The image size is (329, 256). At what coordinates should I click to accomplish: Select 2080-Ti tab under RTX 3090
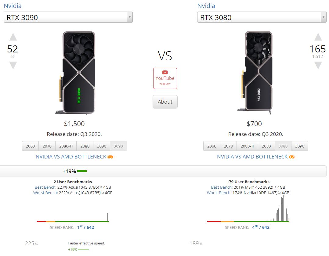pyautogui.click(x=66, y=146)
